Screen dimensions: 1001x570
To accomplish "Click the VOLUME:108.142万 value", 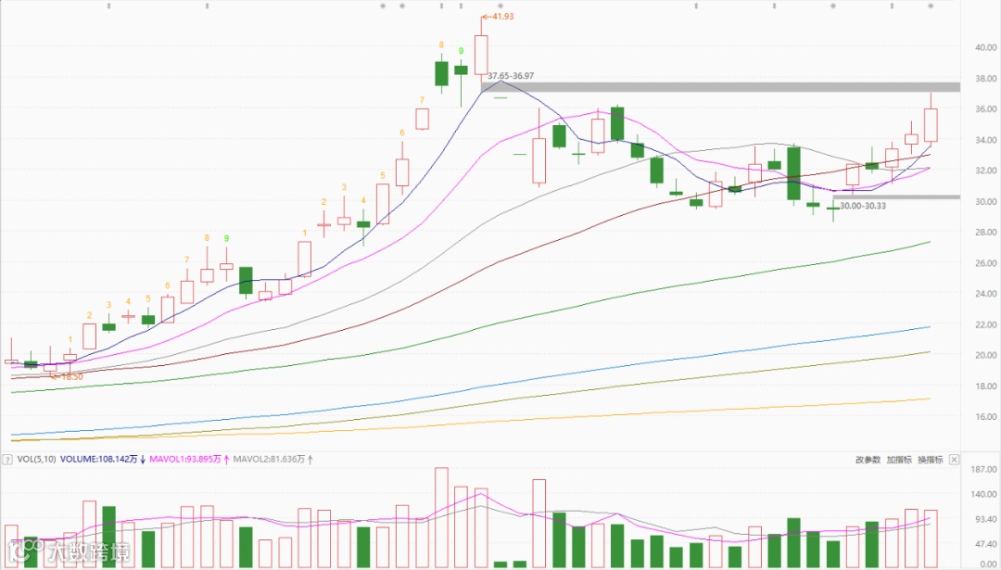I will [99, 459].
